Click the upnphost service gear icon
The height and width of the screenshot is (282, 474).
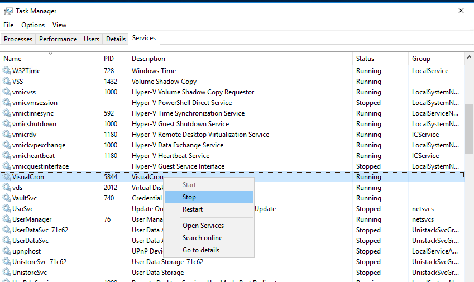tap(7, 251)
